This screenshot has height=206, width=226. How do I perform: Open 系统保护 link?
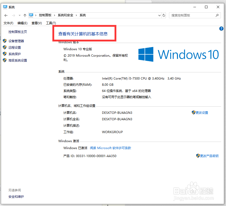click(15, 54)
